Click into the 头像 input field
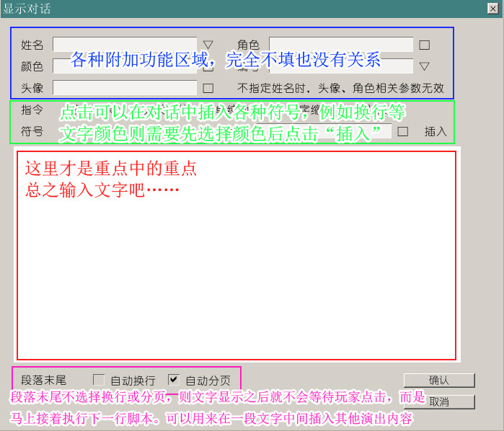The image size is (504, 431). click(125, 88)
